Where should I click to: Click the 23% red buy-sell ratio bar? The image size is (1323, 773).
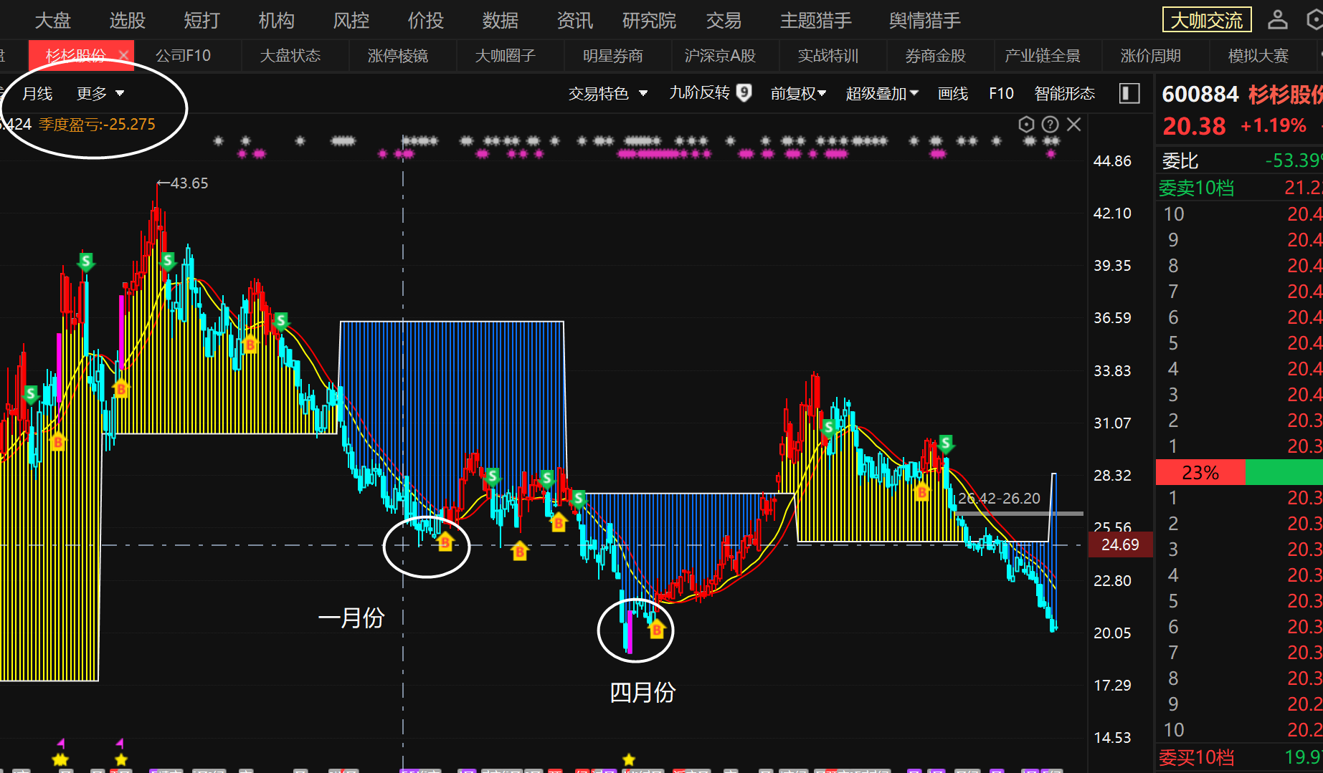point(1200,473)
